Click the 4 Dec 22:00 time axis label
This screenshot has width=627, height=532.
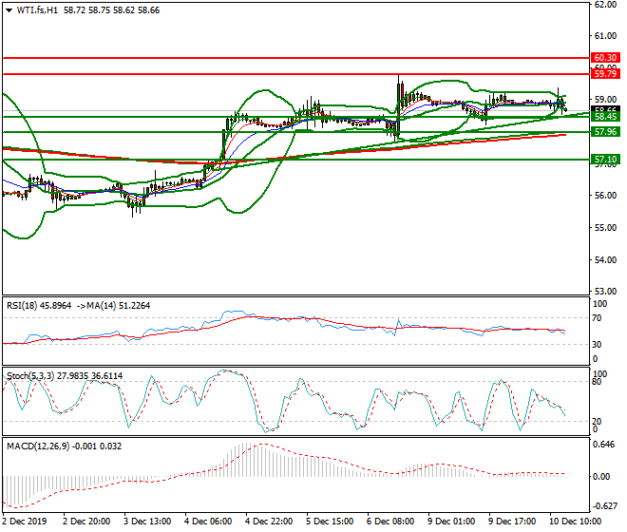pos(271,521)
